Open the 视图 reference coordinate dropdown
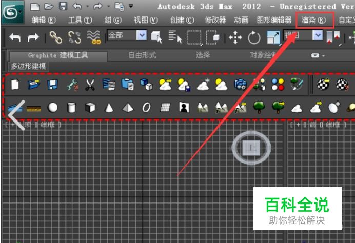The width and height of the screenshot is (355, 243). [303, 35]
